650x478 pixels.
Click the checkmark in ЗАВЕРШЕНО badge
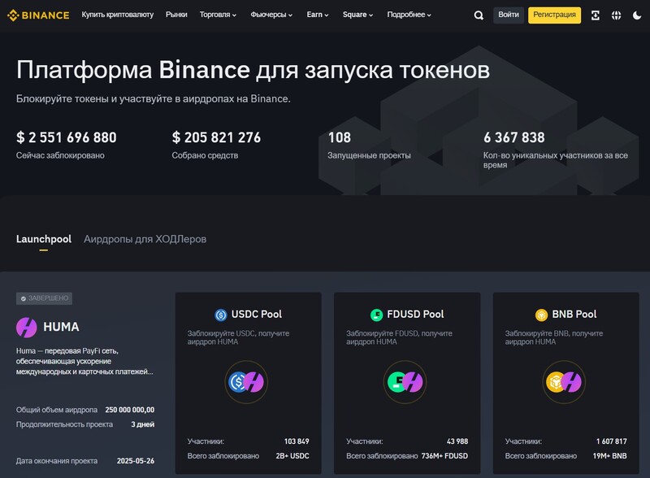click(x=24, y=298)
